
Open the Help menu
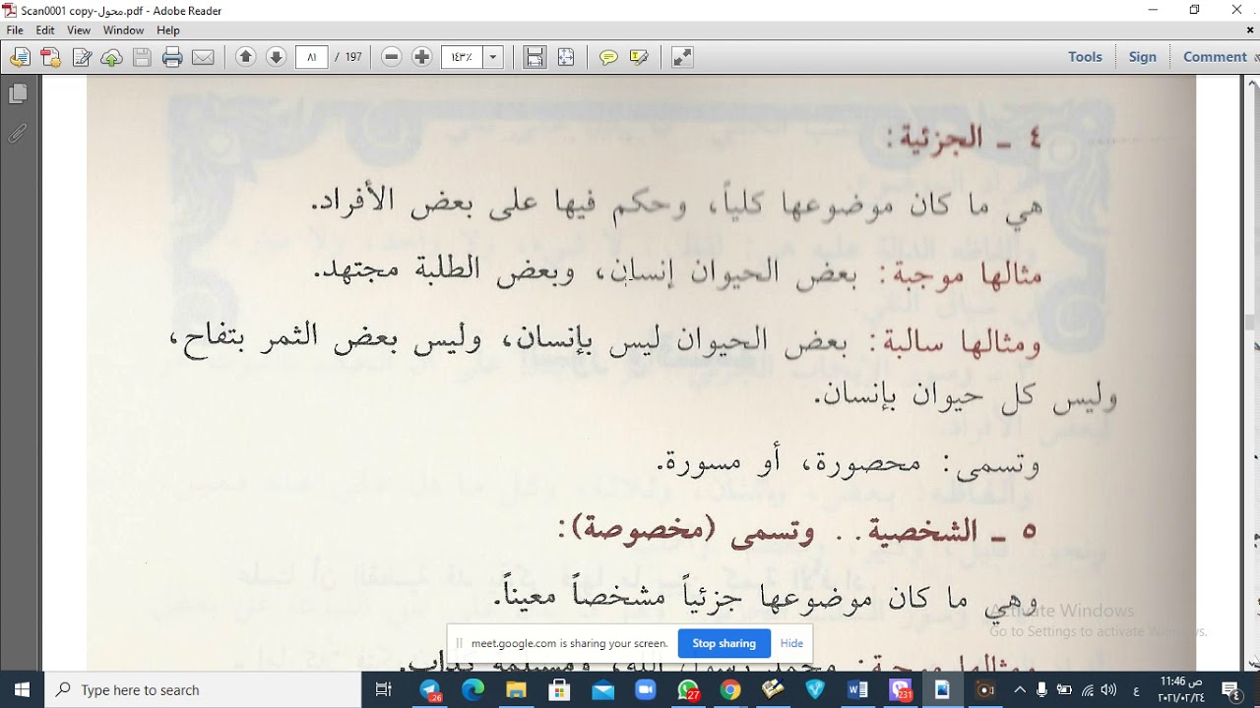(168, 30)
